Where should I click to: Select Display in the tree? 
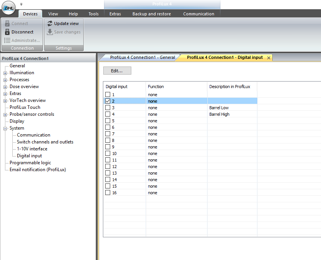17,121
